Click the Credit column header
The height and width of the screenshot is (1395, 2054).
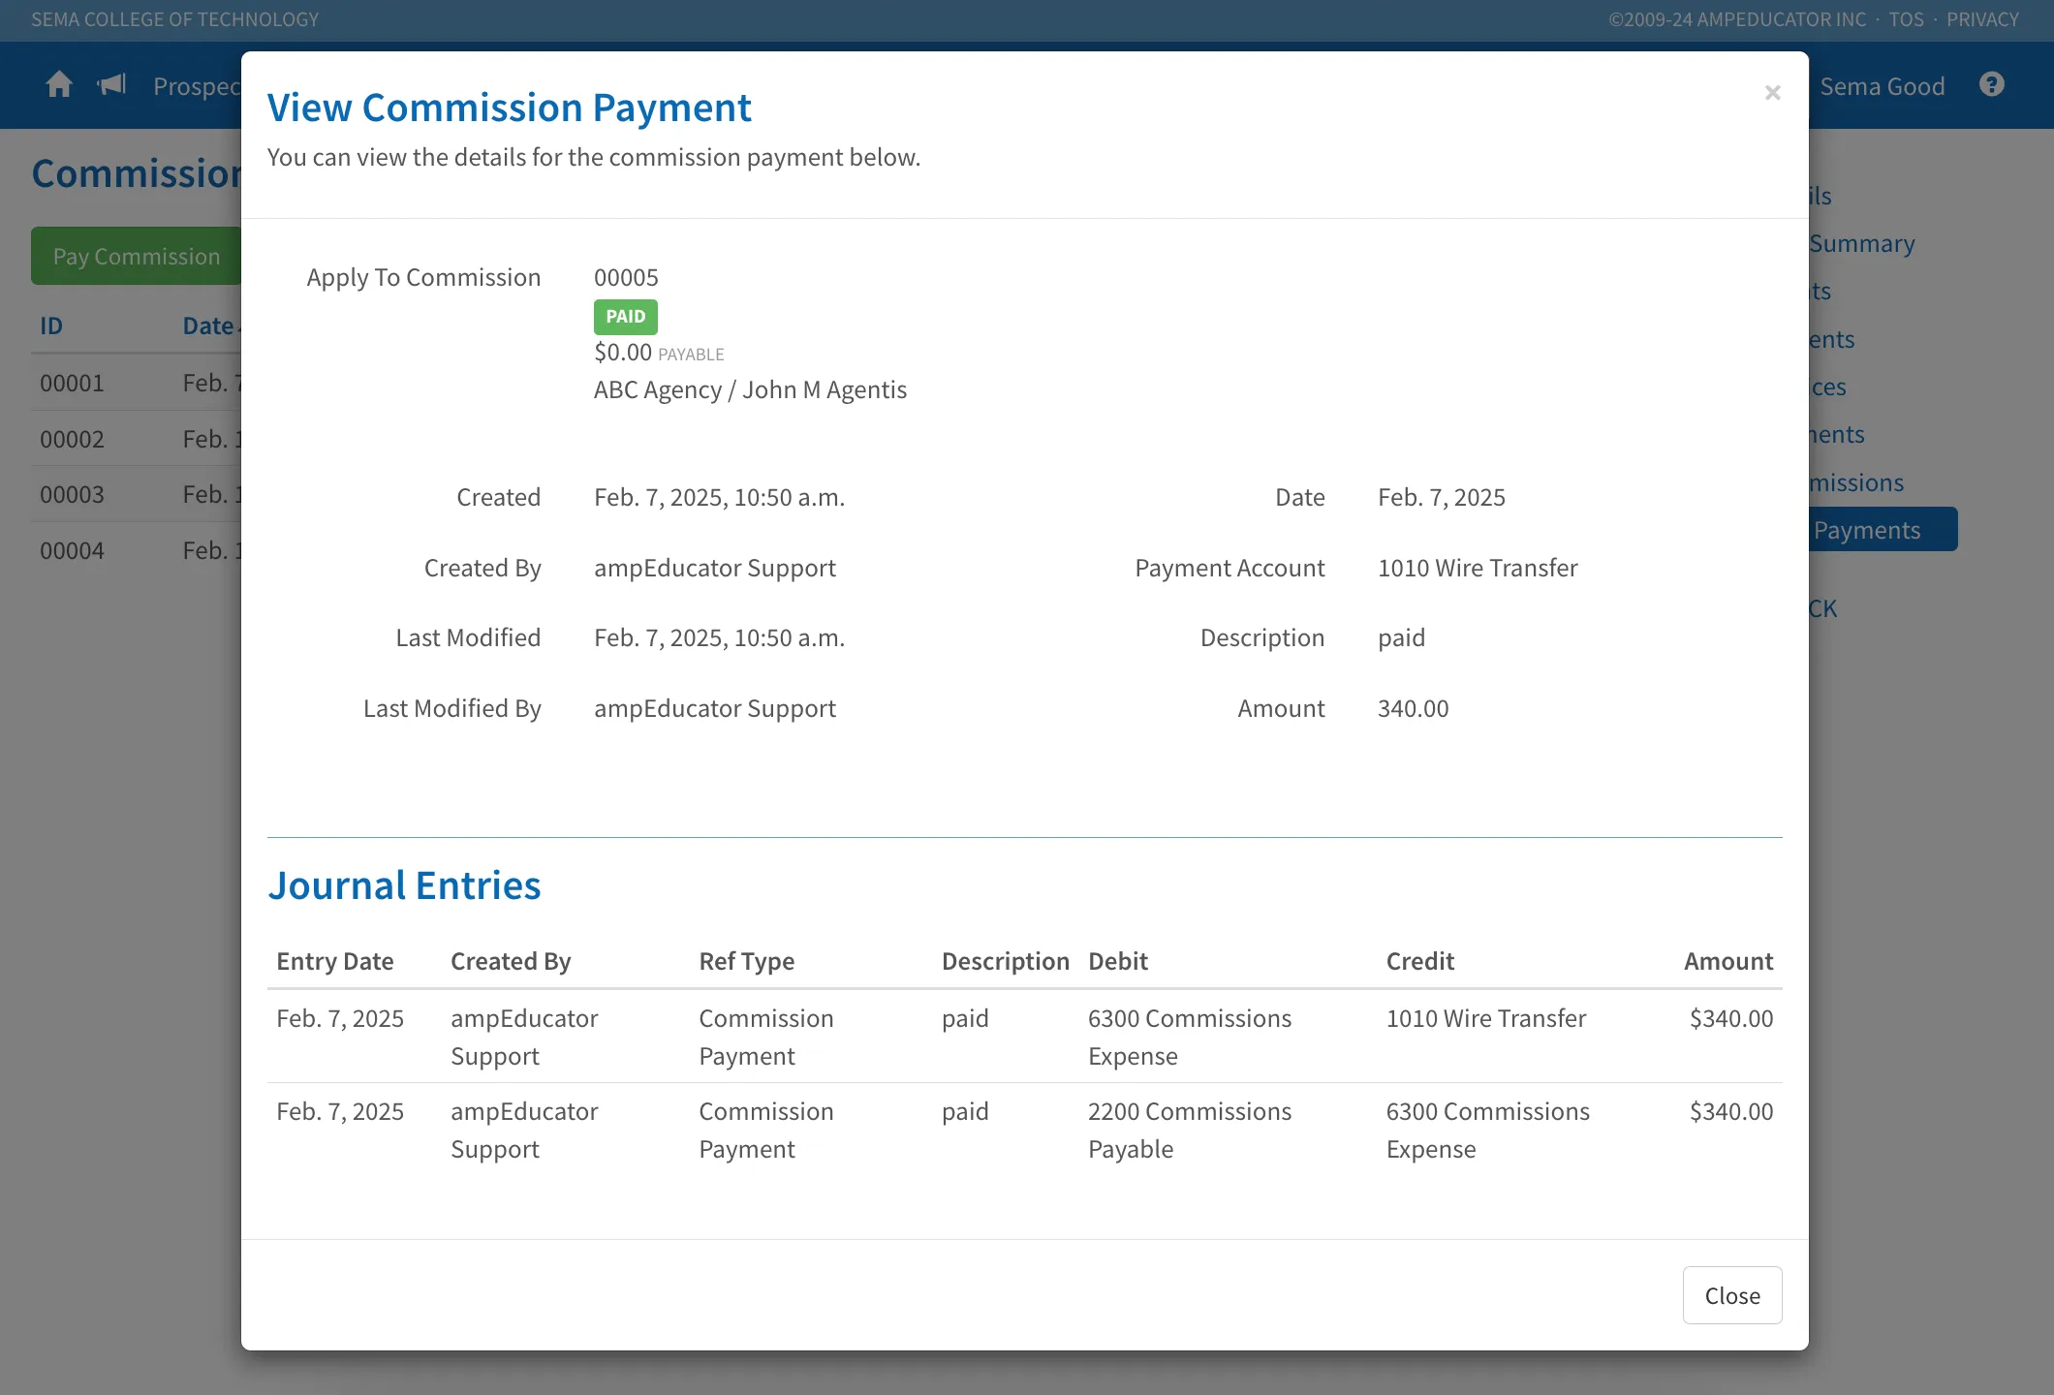click(x=1419, y=961)
